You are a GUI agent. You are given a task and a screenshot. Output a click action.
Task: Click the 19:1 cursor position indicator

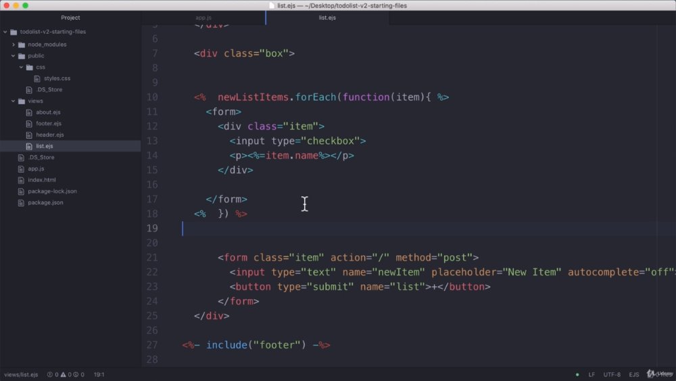tap(99, 374)
